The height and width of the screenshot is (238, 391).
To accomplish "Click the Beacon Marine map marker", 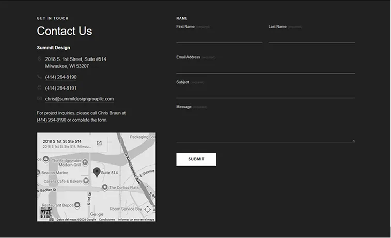I will tap(38, 172).
